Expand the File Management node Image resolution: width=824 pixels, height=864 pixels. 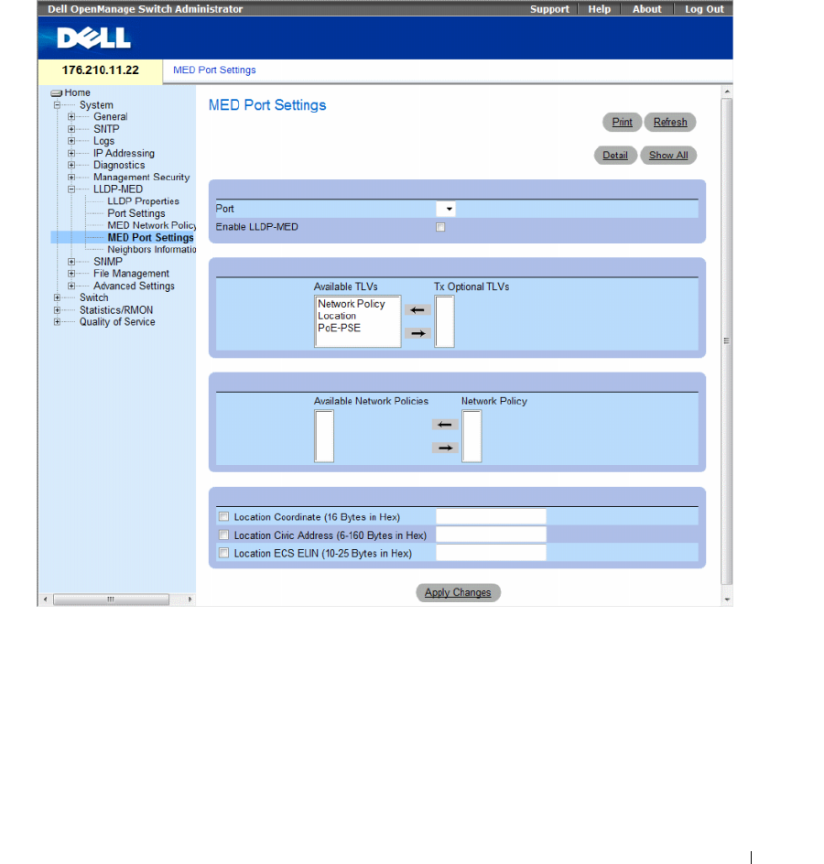click(71, 274)
